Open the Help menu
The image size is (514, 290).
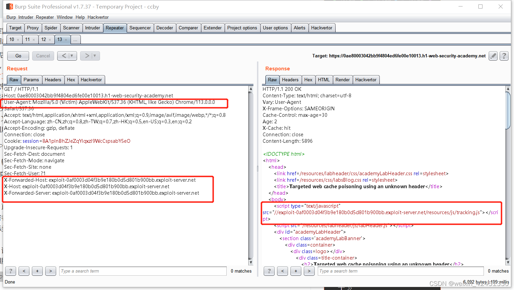pyautogui.click(x=80, y=17)
